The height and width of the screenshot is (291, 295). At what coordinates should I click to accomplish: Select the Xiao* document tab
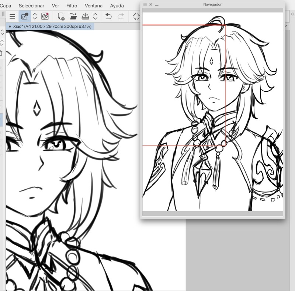[50, 26]
